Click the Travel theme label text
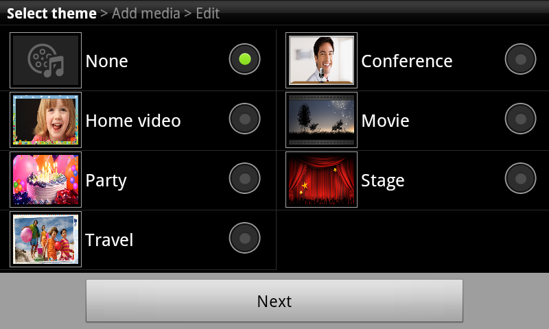549x329 pixels. point(109,240)
